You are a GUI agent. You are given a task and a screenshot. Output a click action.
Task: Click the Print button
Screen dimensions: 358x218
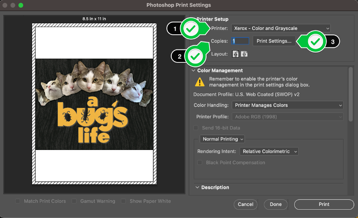(x=324, y=204)
